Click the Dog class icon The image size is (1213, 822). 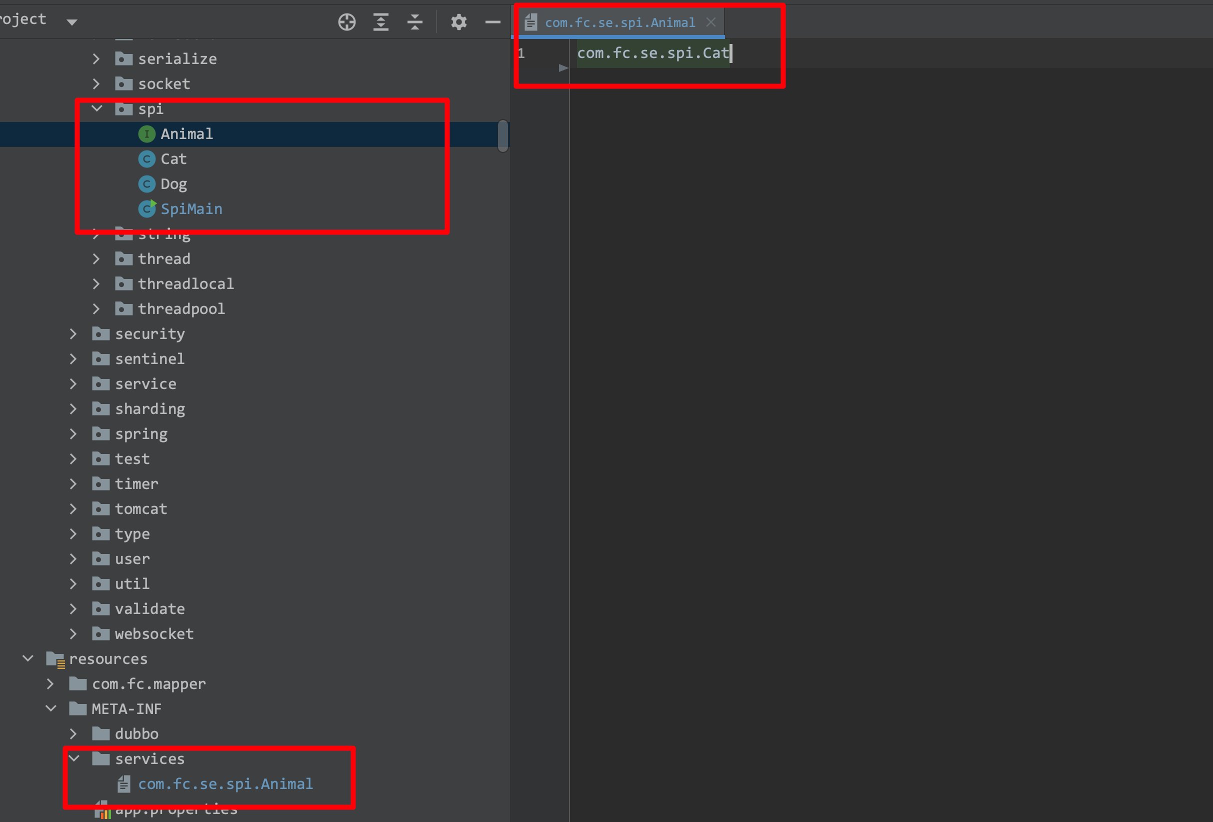point(146,183)
